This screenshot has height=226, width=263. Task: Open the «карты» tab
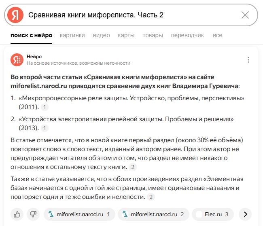(x=126, y=35)
